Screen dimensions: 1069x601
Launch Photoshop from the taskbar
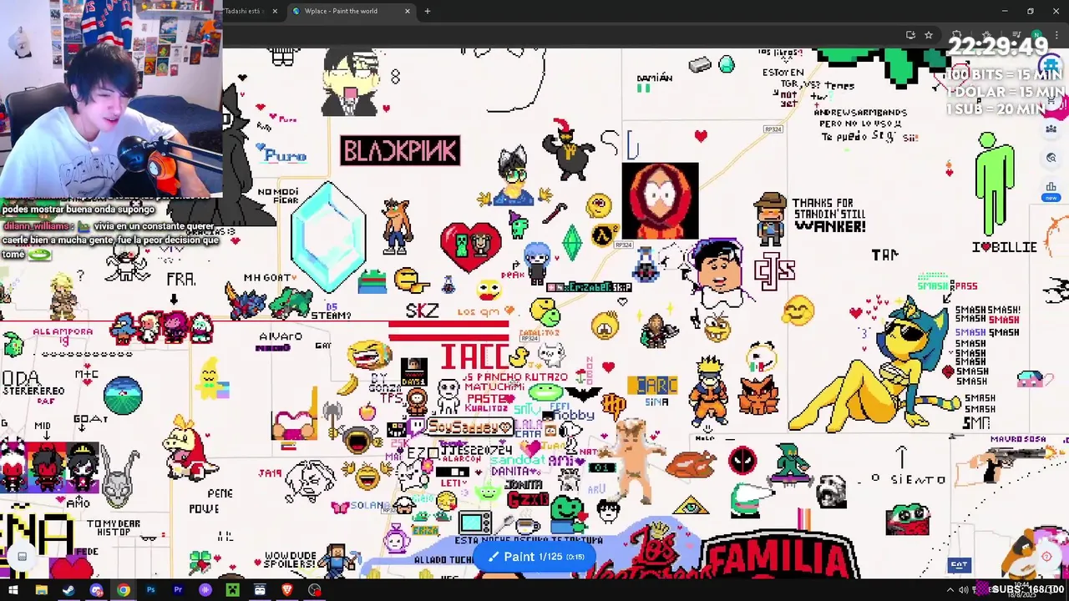pos(150,590)
